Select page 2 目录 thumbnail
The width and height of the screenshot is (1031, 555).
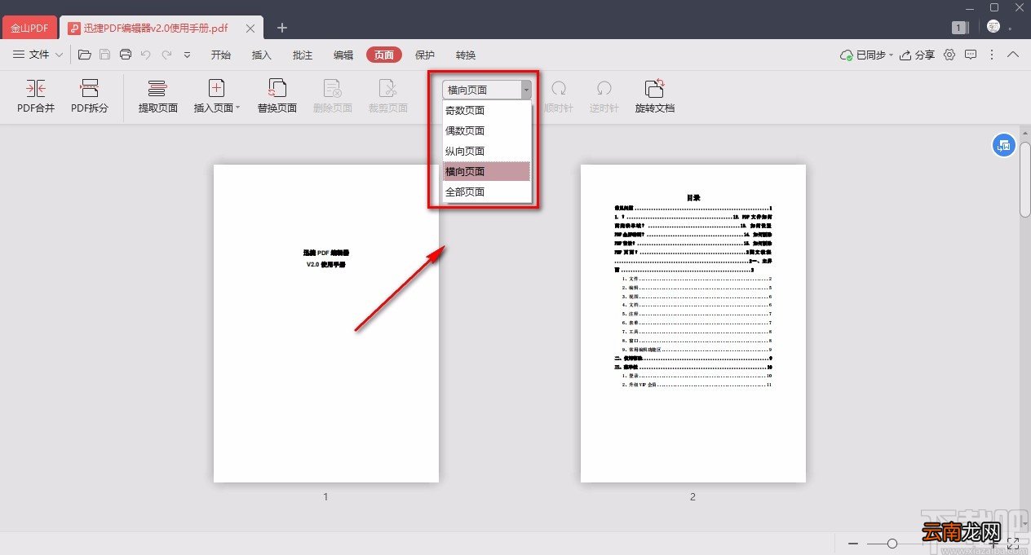(x=693, y=323)
